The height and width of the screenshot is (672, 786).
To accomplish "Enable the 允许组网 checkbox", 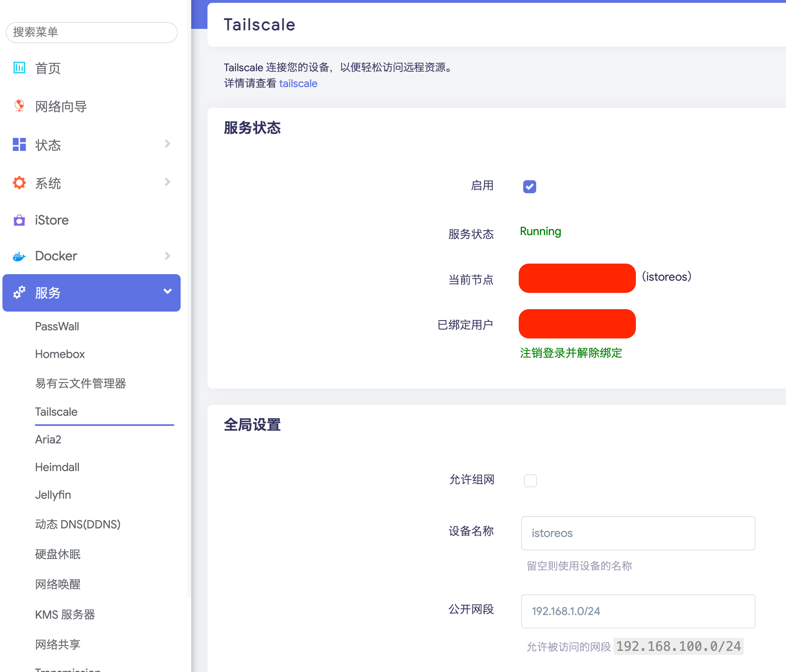I will point(530,480).
